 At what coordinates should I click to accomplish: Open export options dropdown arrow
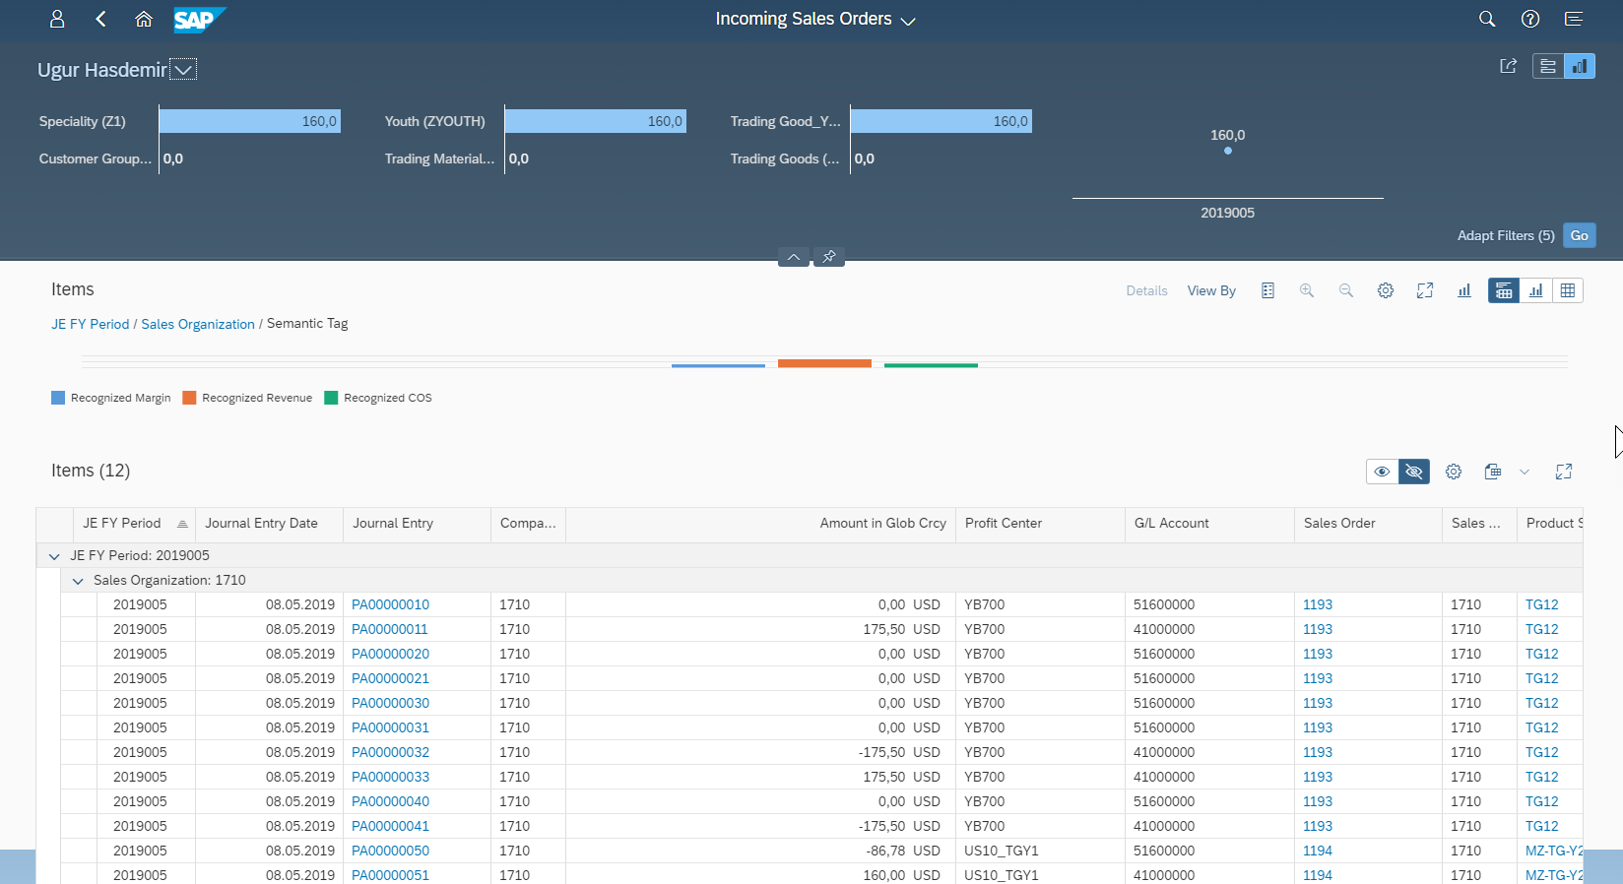tap(1525, 472)
